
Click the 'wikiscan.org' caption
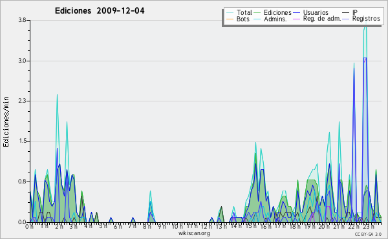click(x=194, y=233)
